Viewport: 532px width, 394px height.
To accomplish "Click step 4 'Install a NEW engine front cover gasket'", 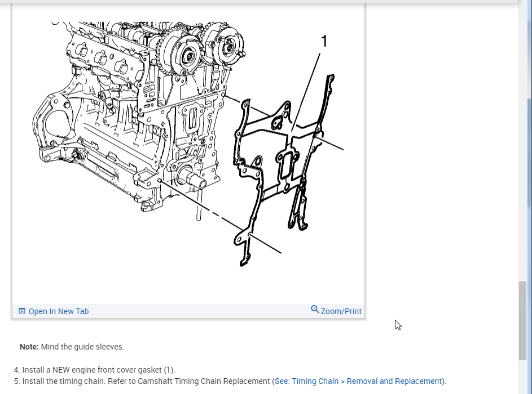I will point(95,370).
